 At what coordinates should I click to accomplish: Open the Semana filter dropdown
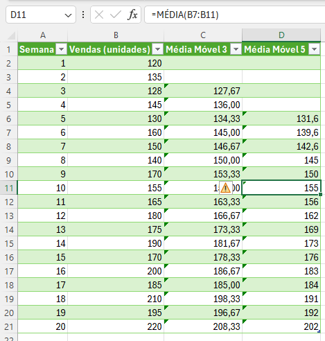click(62, 49)
